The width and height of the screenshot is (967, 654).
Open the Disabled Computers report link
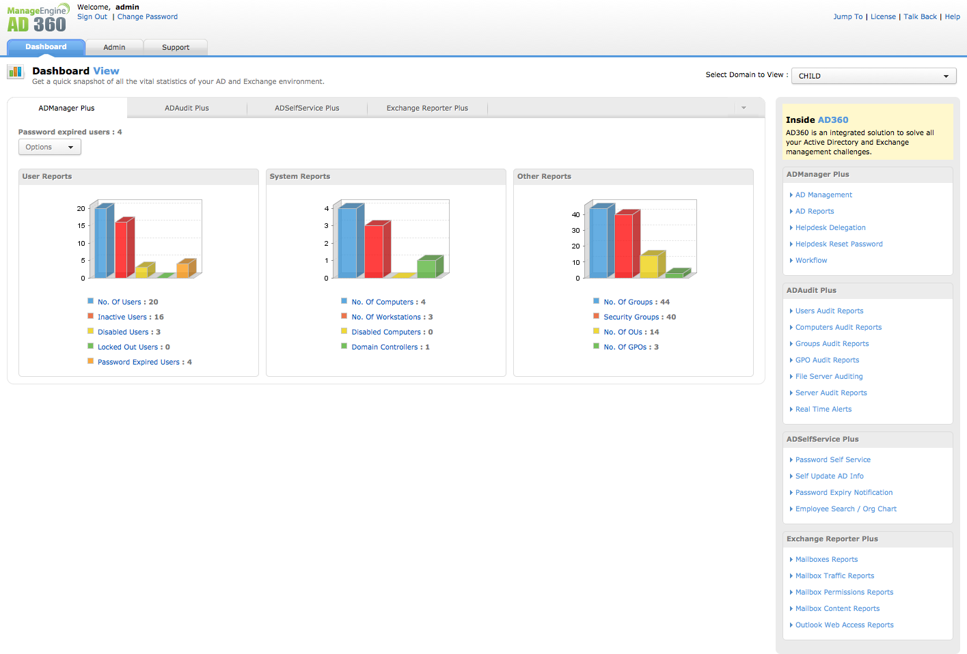click(x=386, y=332)
